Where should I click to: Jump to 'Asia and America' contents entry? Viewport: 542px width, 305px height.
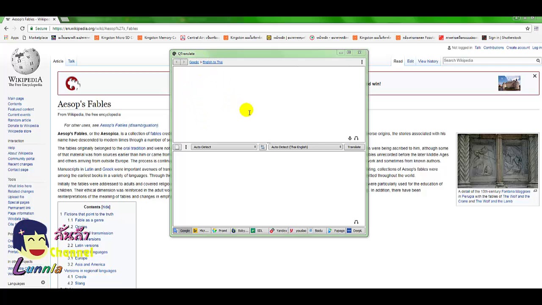90,264
